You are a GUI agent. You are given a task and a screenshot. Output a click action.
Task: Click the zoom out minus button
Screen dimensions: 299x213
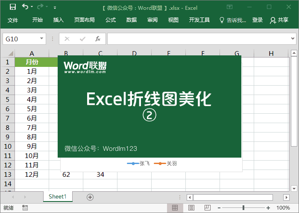(x=219, y=208)
